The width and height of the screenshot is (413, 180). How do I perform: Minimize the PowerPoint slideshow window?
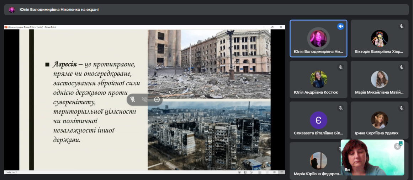click(264, 27)
